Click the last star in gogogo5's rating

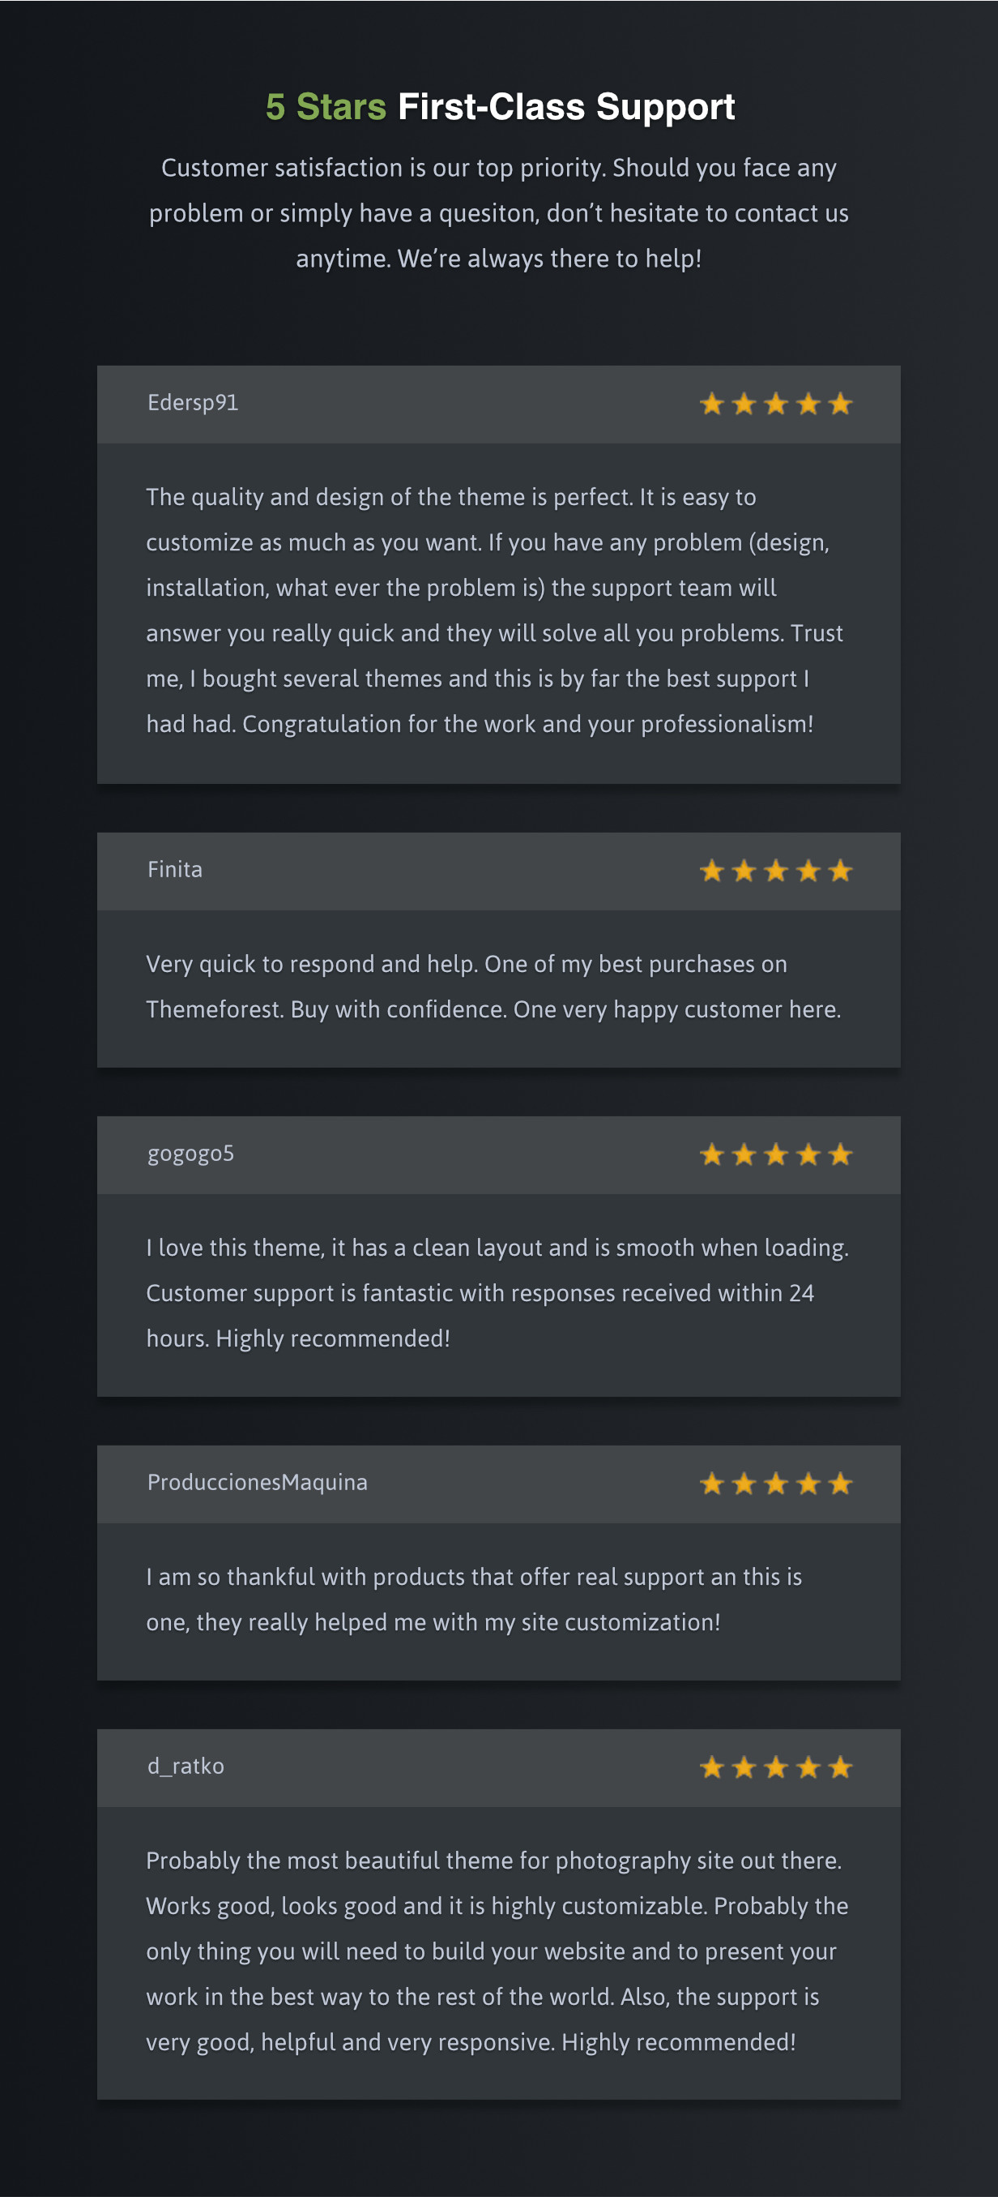coord(840,1154)
